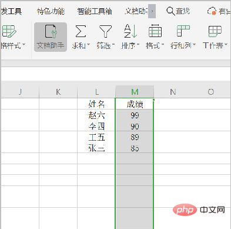Select the cell containing 赵六

tap(96, 115)
